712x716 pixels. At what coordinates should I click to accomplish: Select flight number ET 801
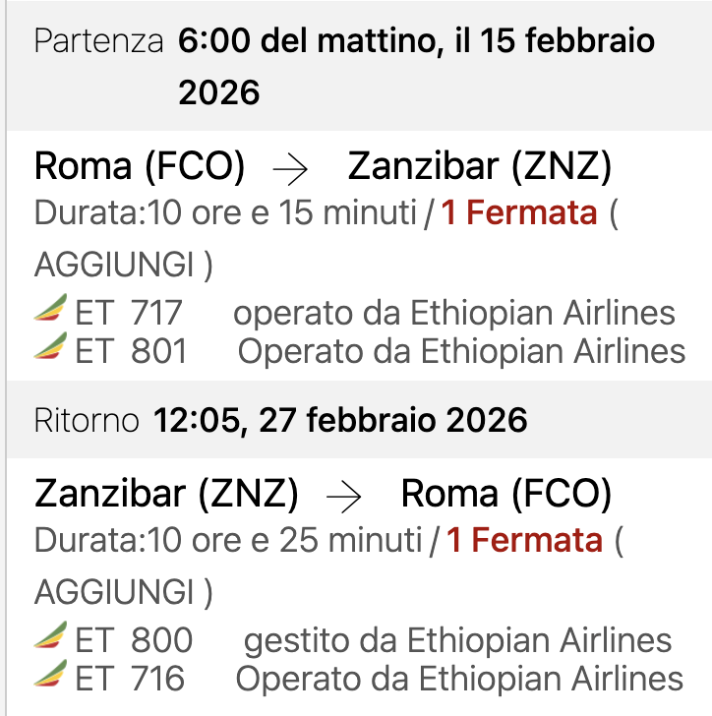(131, 351)
